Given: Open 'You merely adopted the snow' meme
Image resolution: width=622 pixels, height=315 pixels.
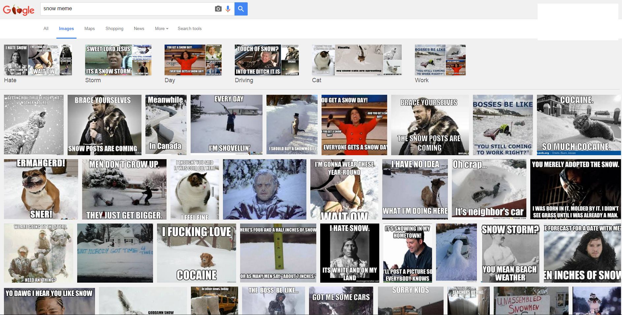Looking at the screenshot, I should [x=575, y=189].
